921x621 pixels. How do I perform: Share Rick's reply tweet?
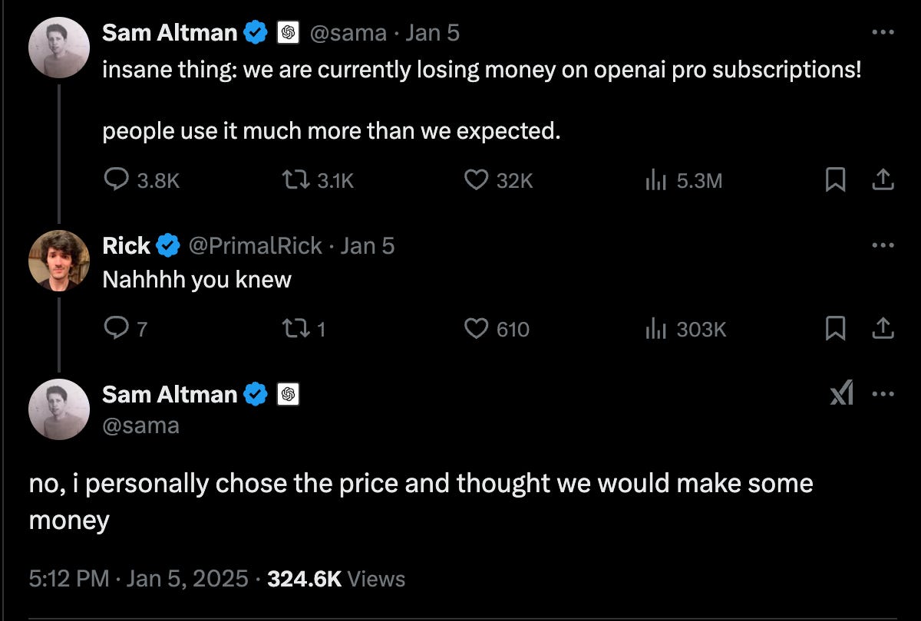click(x=883, y=329)
